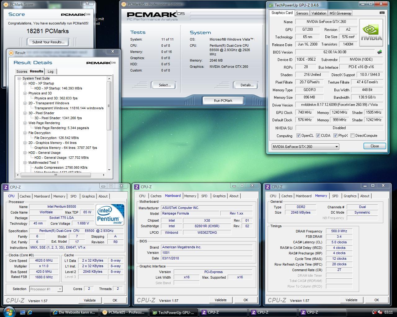Click the Show Desktop quick launch icon

point(23,312)
